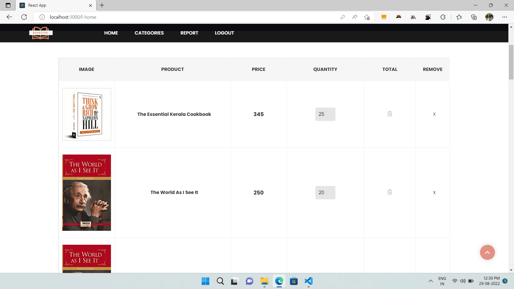Click the PRODUCT column header
Screen dimensions: 514x289
point(172,69)
